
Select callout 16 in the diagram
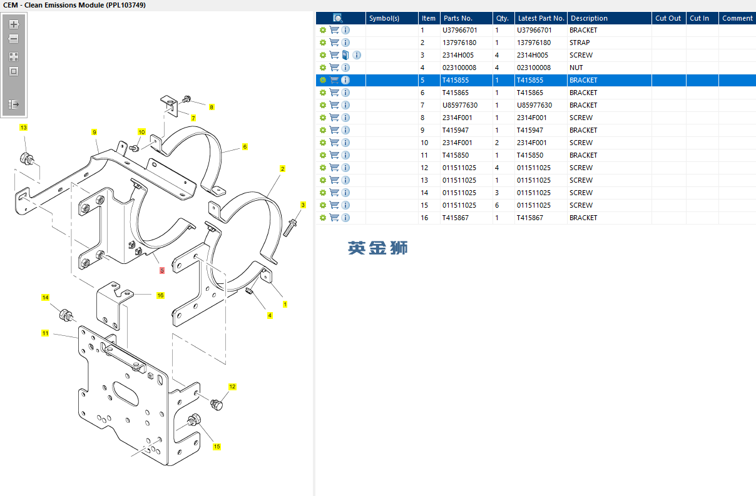tap(160, 295)
